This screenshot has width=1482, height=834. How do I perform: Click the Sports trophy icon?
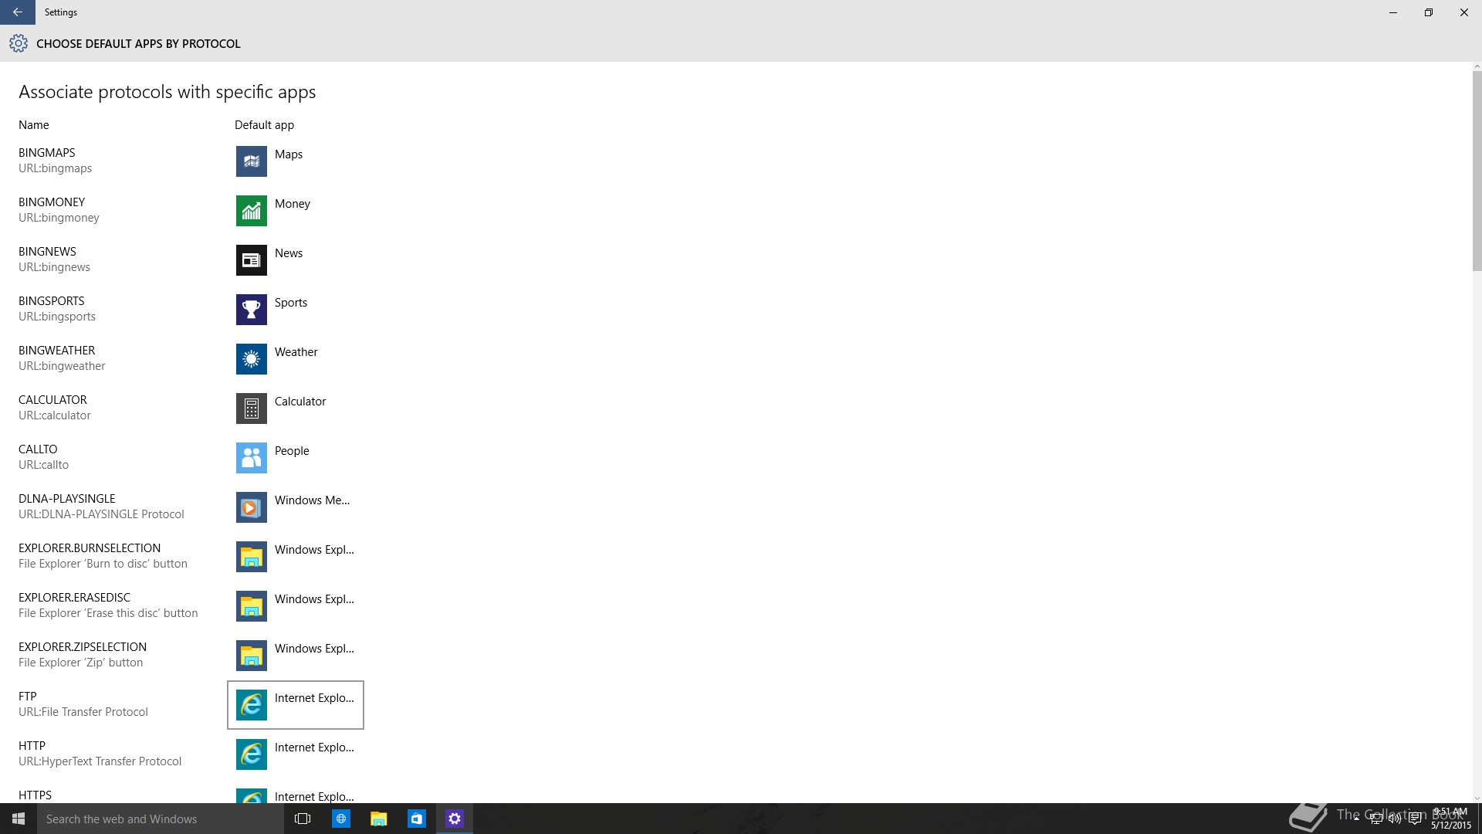[251, 310]
